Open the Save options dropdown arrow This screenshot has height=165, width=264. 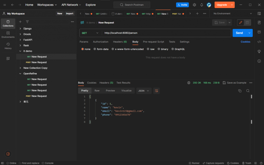[229, 22]
